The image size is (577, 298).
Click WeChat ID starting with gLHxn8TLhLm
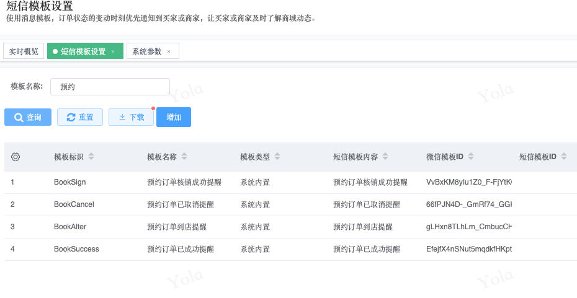point(469,227)
